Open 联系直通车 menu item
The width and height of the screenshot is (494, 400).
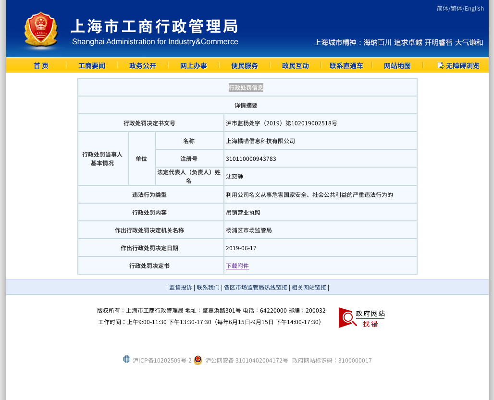[346, 66]
